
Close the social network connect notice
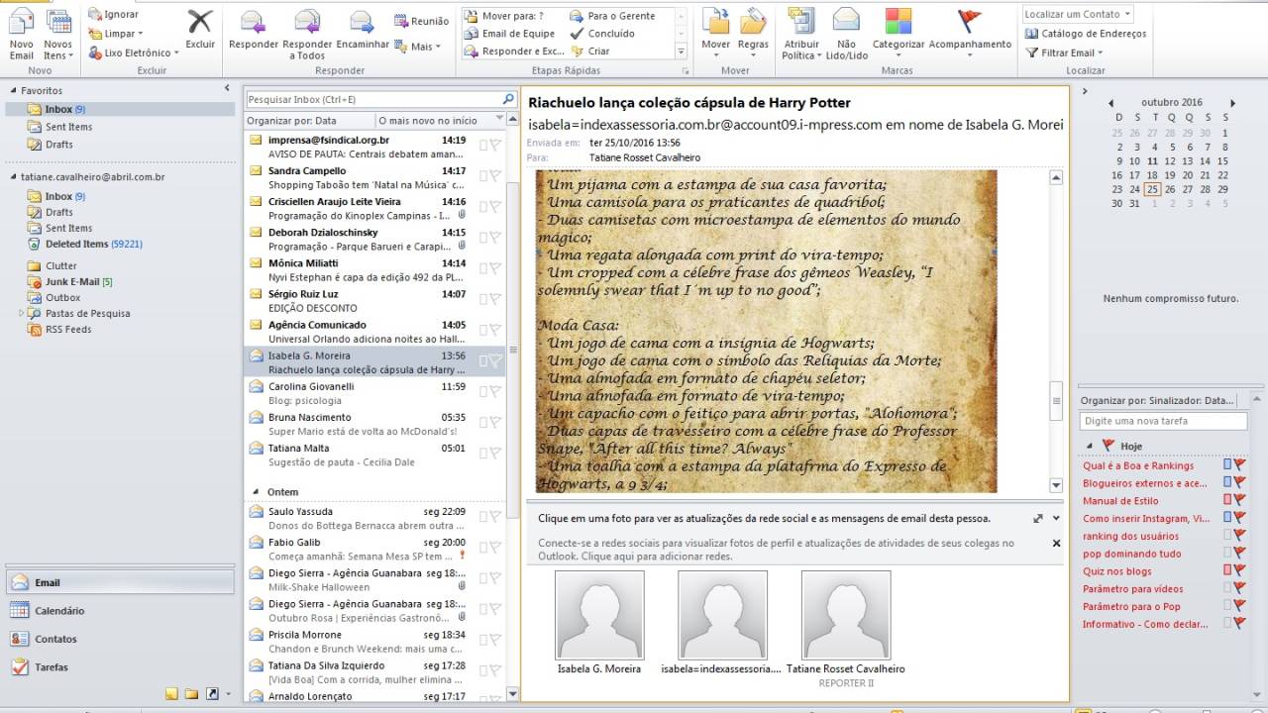[x=1056, y=543]
